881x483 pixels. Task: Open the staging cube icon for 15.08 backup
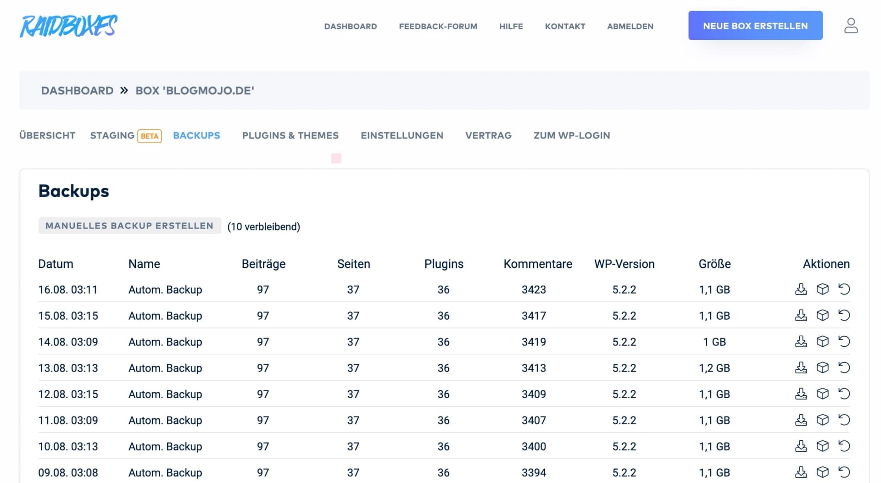823,315
